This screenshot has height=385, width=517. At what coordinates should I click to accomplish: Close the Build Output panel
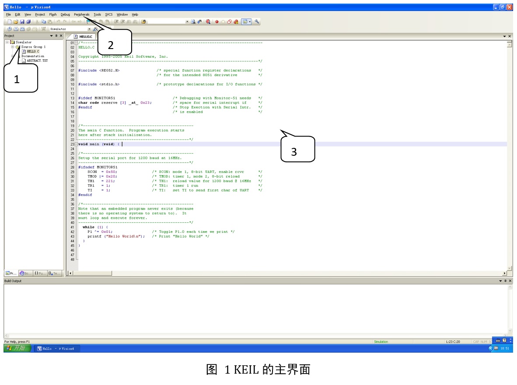510,281
